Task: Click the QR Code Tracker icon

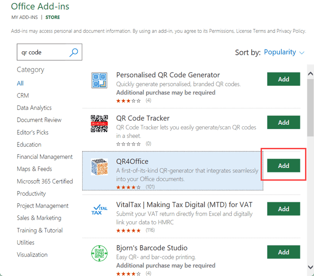Action: click(x=99, y=123)
